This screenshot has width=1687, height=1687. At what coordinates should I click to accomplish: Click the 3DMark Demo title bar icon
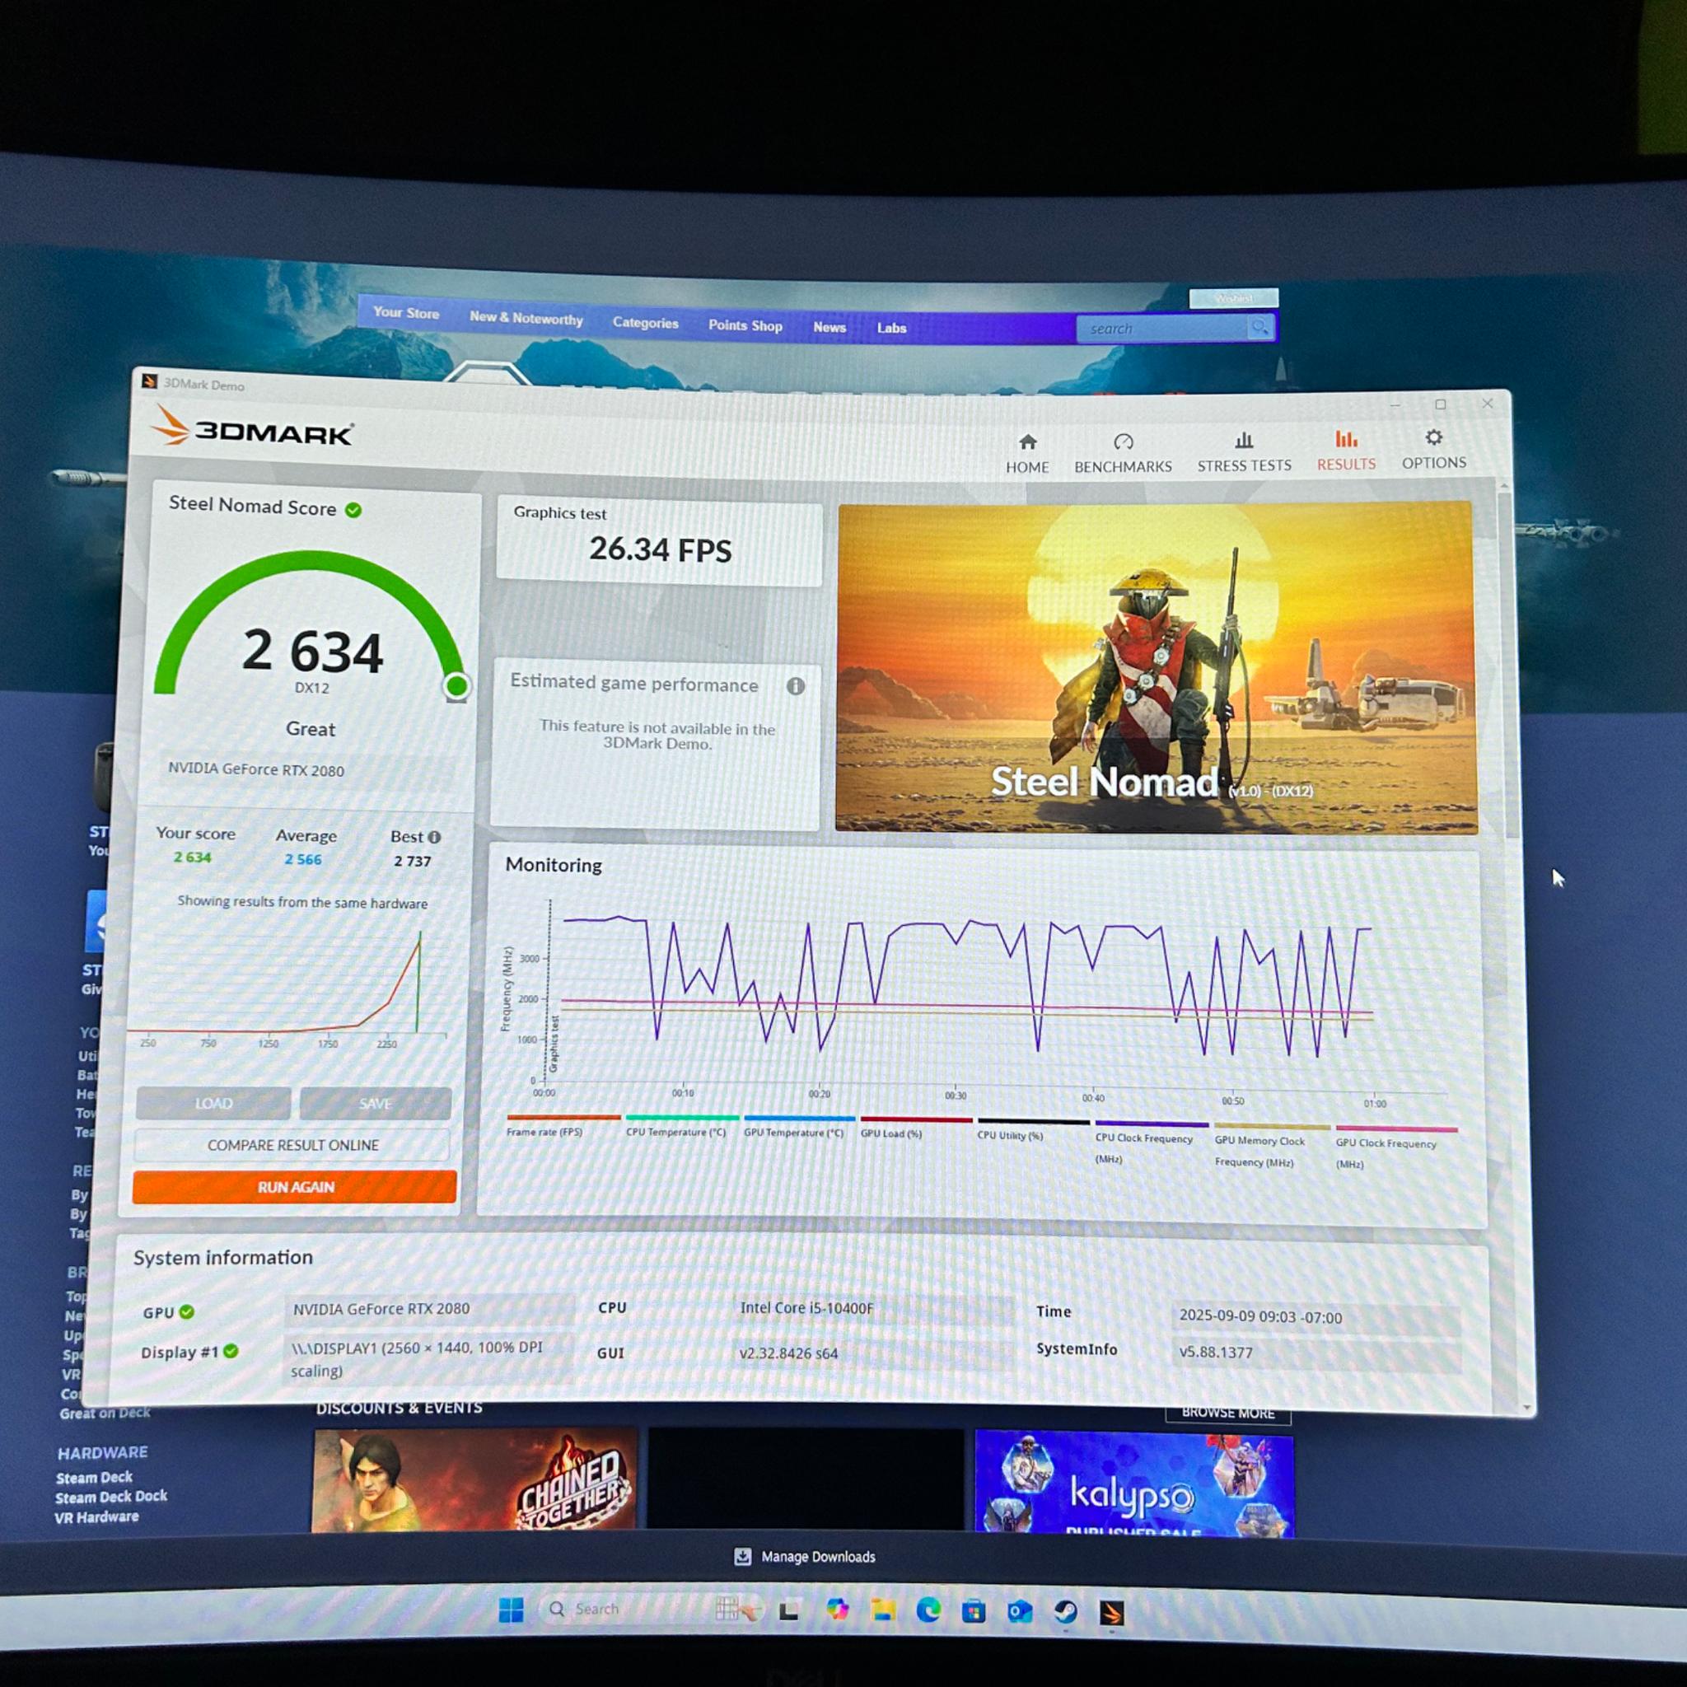[x=150, y=381]
